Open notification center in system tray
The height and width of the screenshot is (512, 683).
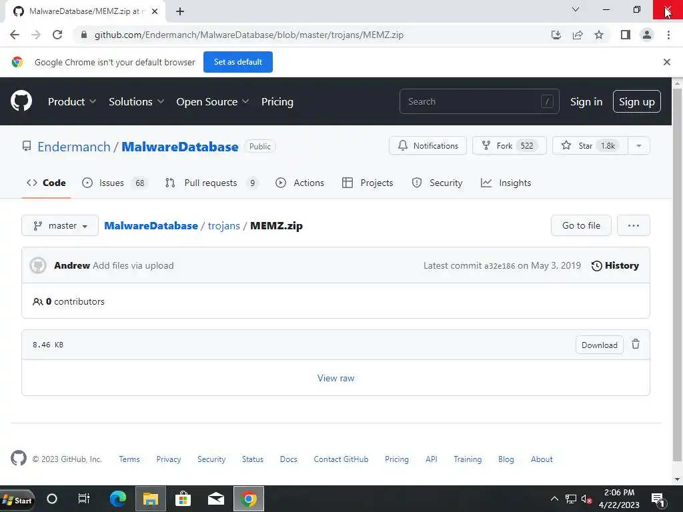658,499
